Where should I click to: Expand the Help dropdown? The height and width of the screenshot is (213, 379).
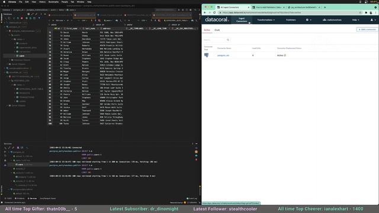point(355,20)
